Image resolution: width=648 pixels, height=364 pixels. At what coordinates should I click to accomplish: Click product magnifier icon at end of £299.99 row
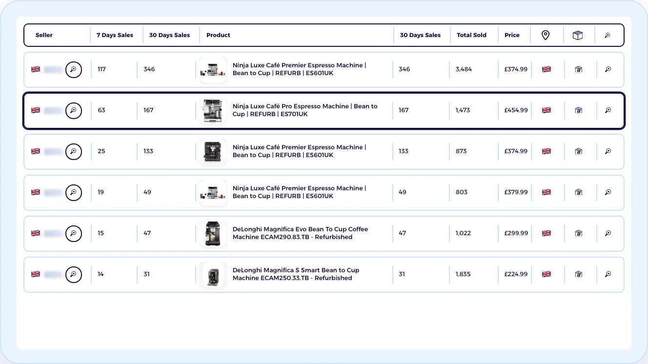[x=608, y=233]
